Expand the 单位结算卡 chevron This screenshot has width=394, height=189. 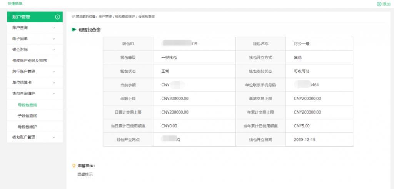[54, 83]
